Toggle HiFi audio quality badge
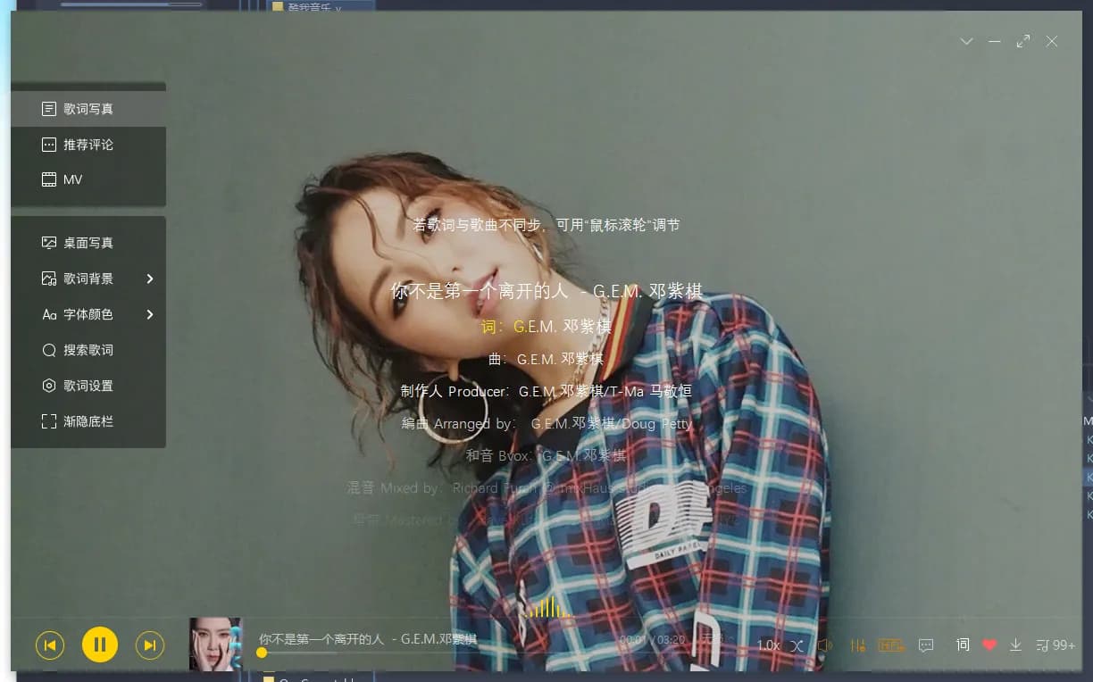The width and height of the screenshot is (1093, 682). pyautogui.click(x=891, y=645)
